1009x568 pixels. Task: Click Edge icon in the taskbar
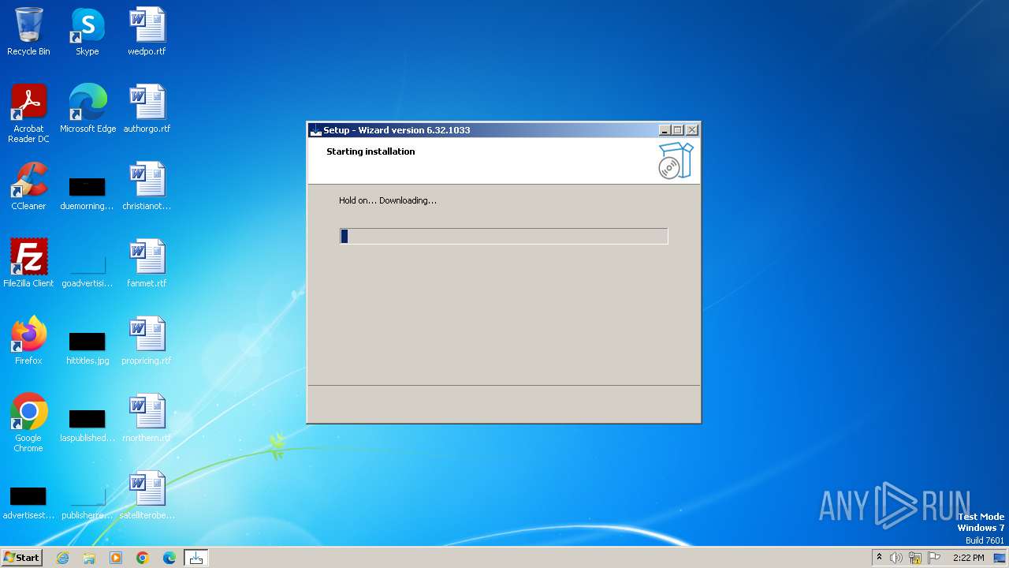(169, 558)
